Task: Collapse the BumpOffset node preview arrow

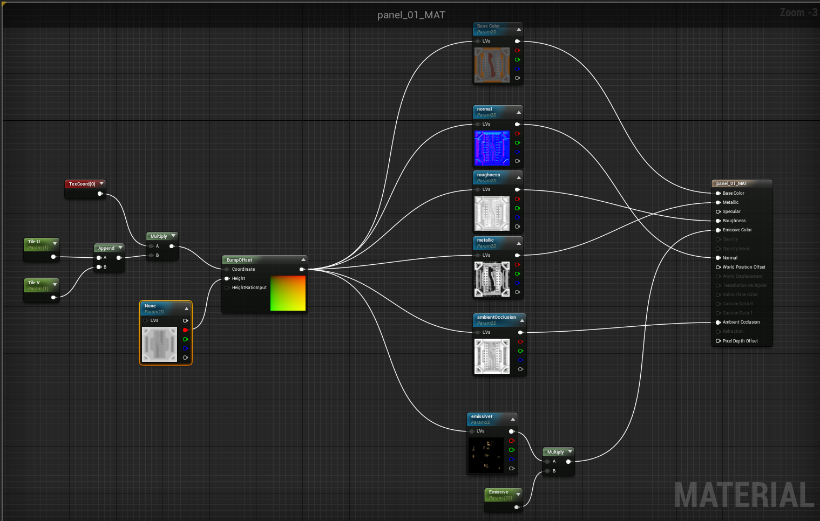Action: click(x=303, y=260)
